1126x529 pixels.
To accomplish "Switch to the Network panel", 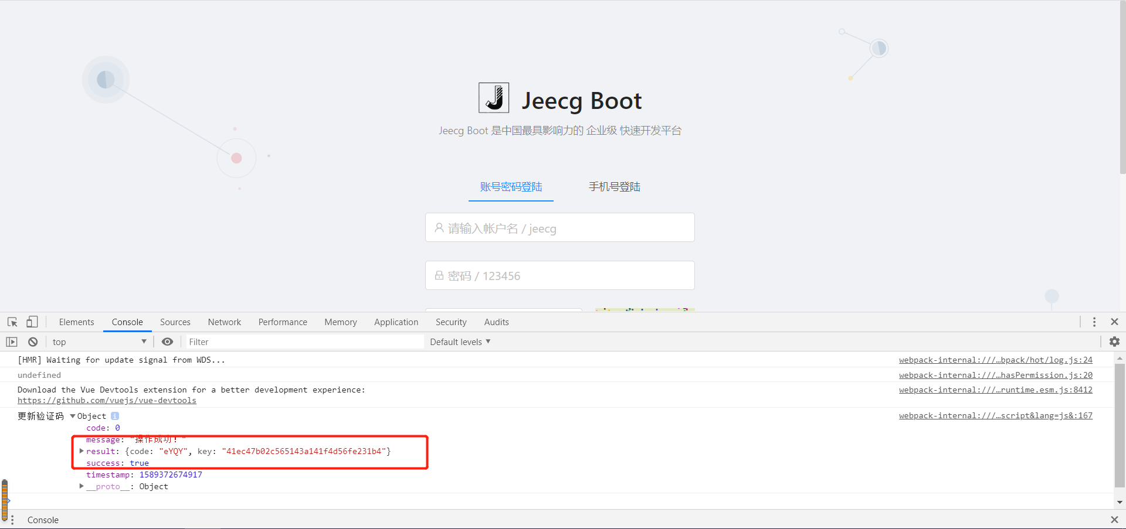I will 225,322.
